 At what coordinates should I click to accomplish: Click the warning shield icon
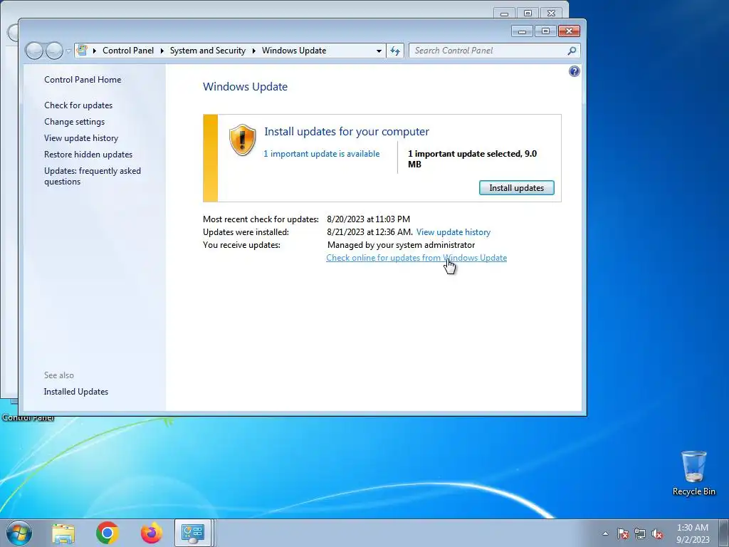[242, 140]
